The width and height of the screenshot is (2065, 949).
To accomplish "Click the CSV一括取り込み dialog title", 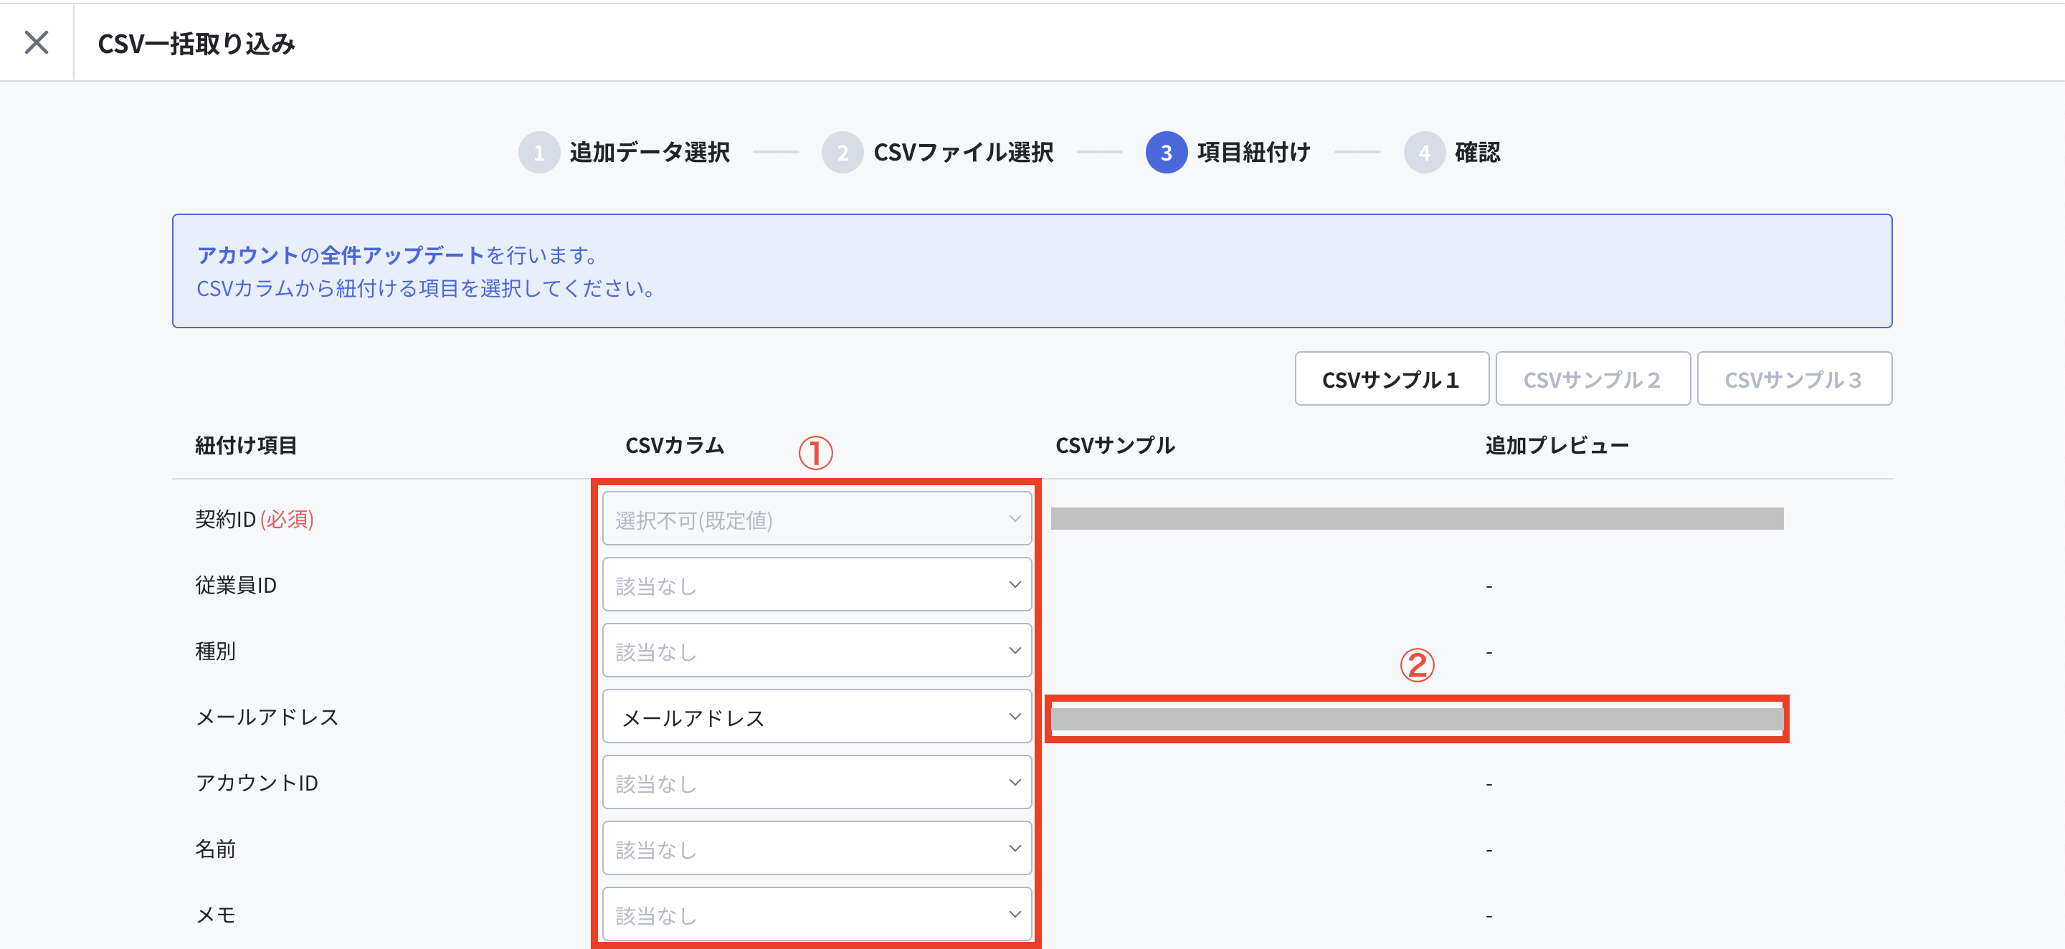I will (x=196, y=43).
